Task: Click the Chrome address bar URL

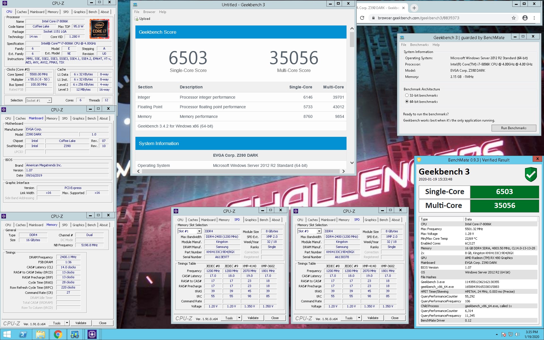Action: tap(418, 18)
